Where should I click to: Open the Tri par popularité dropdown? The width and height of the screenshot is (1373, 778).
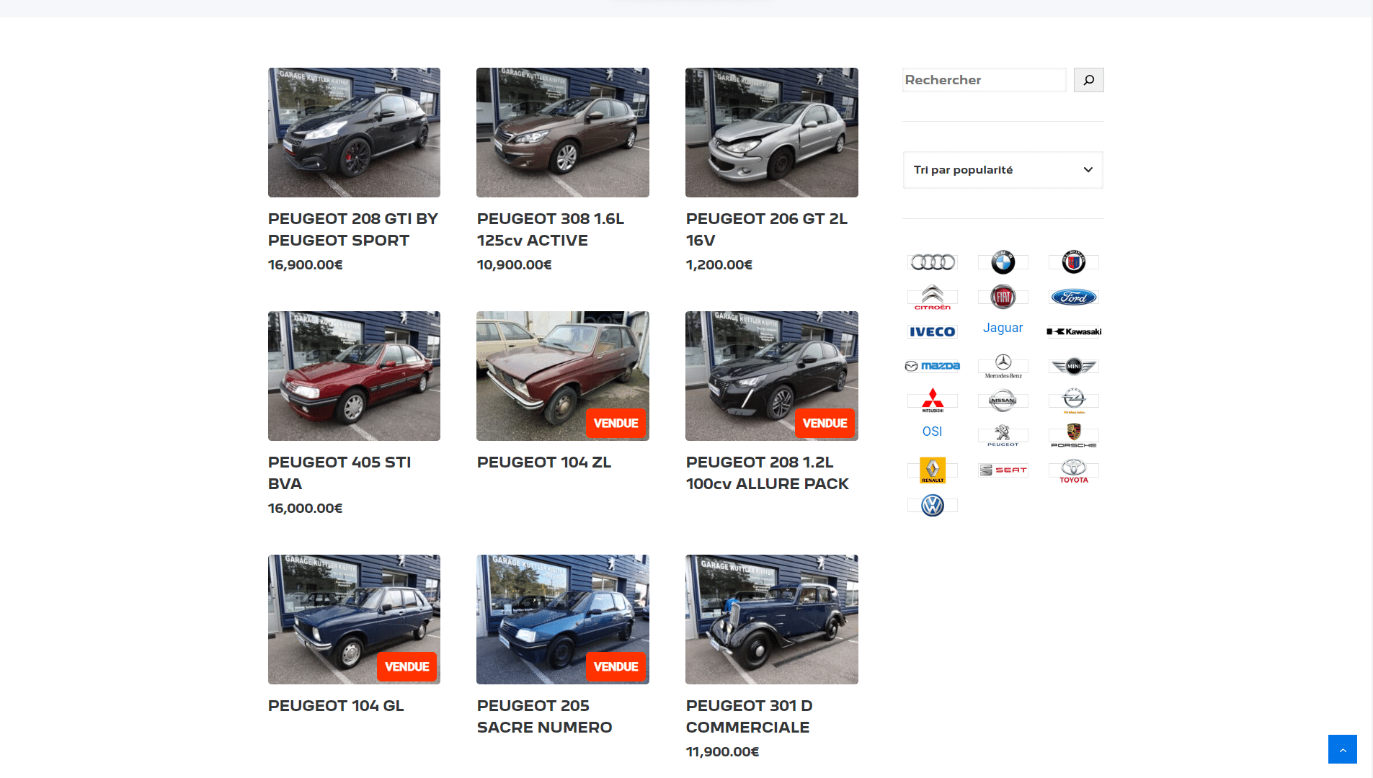(x=1003, y=170)
